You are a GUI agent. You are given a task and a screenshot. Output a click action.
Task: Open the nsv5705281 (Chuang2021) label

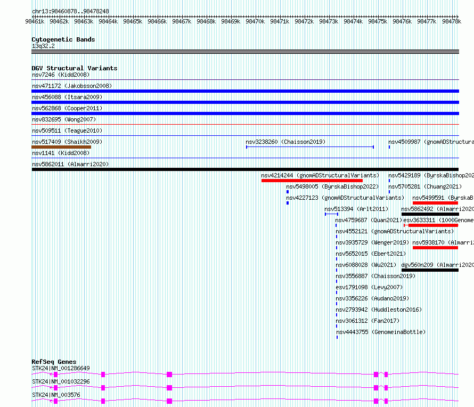click(x=425, y=187)
